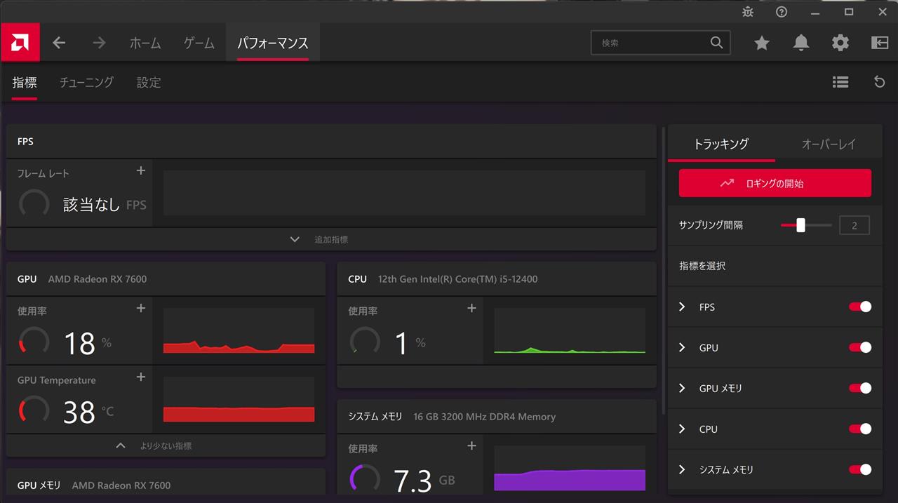The image size is (898, 503).
Task: Expand the GPU メモリ metric group
Action: 682,388
